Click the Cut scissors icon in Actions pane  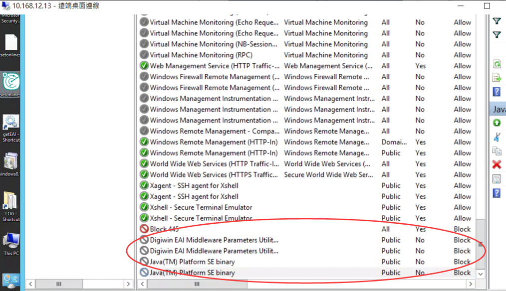click(x=497, y=137)
